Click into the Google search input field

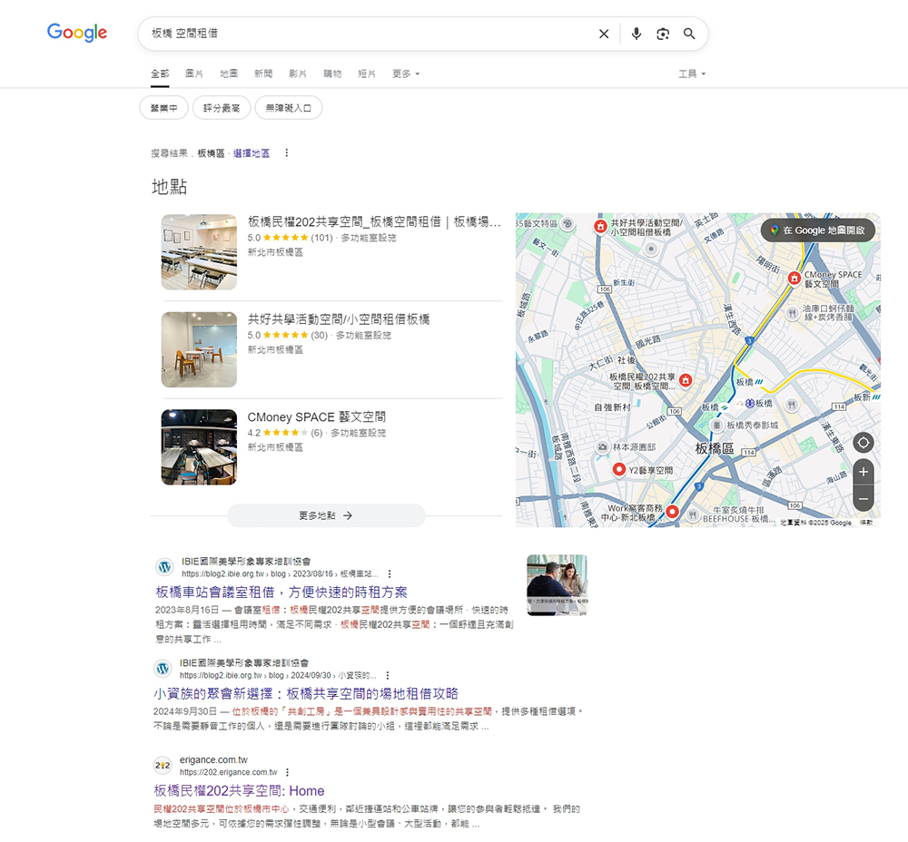(363, 34)
